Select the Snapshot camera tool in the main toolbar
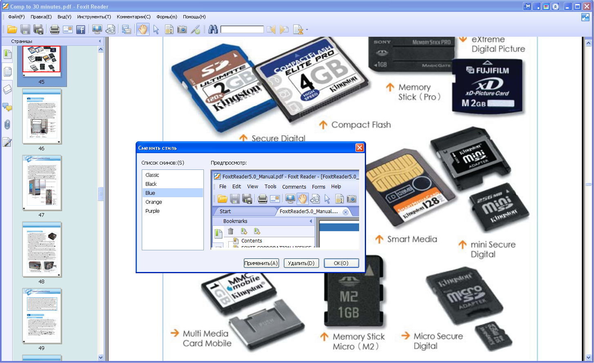 point(182,29)
